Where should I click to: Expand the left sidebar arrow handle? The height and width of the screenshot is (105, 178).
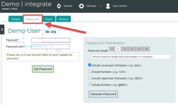point(2,29)
